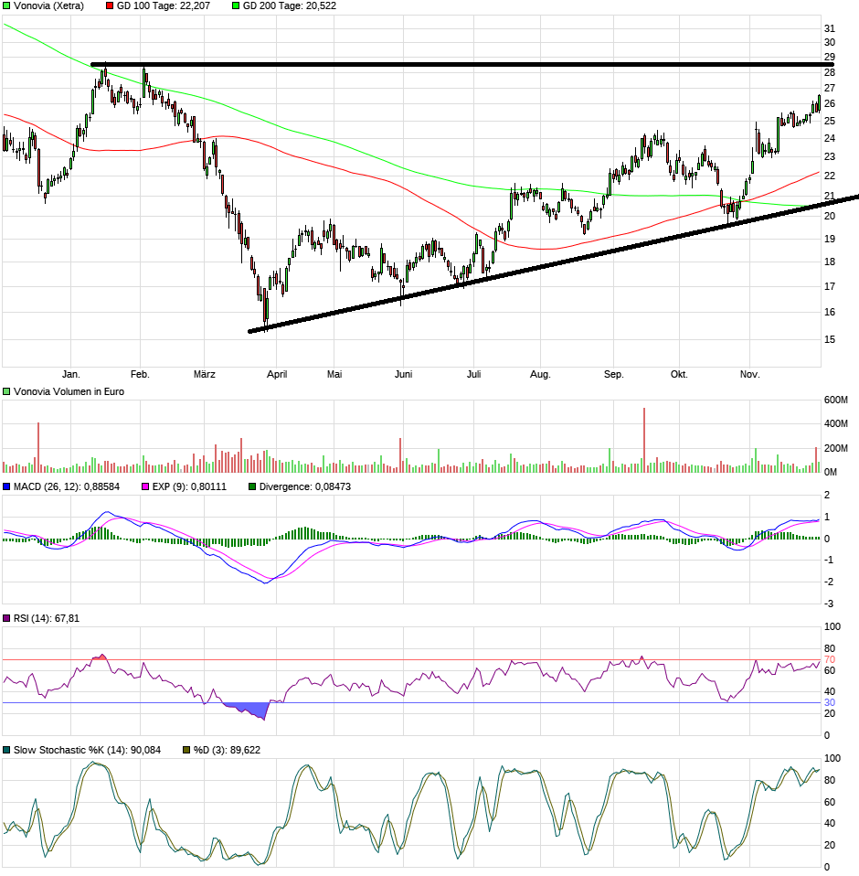Click the tallest September volume spike bar
859x876 pixels.
point(644,440)
